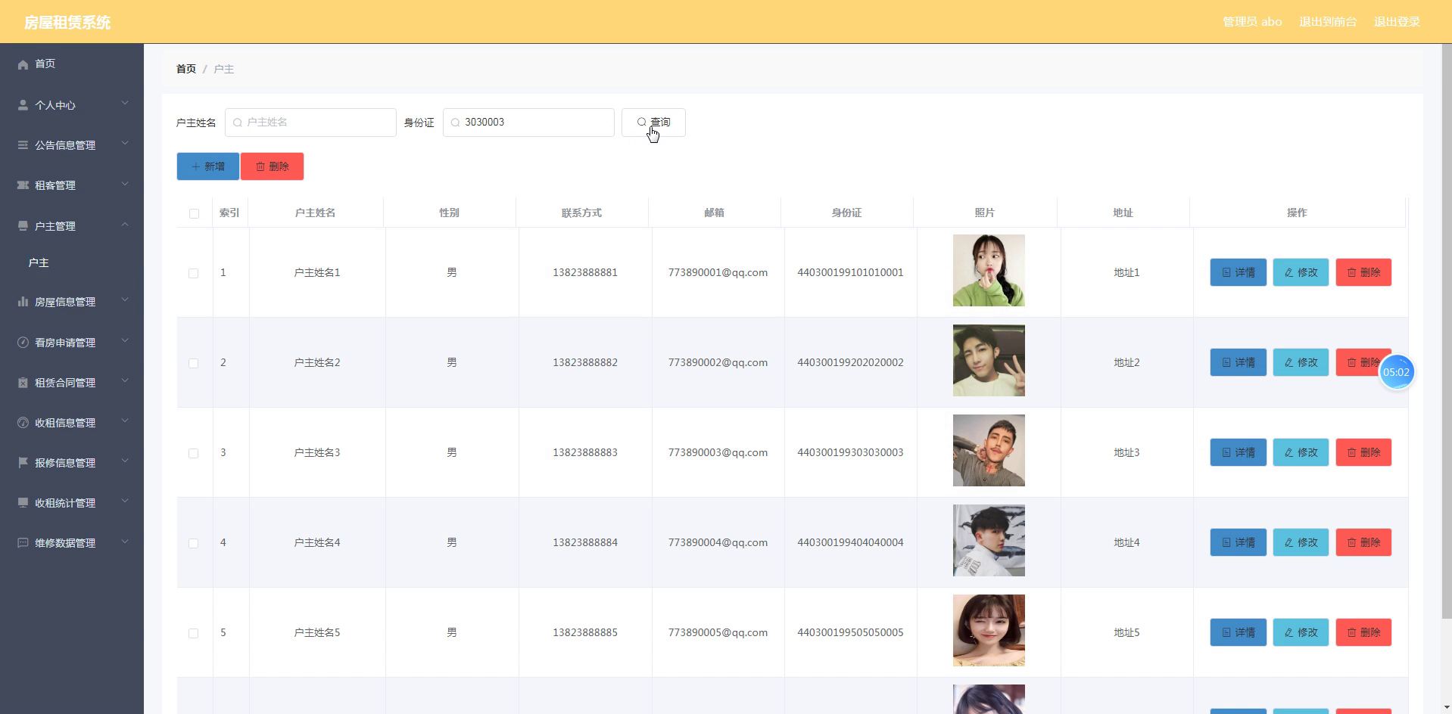This screenshot has width=1452, height=714.
Task: Expand the 报修信息管理 chevron
Action: click(125, 461)
